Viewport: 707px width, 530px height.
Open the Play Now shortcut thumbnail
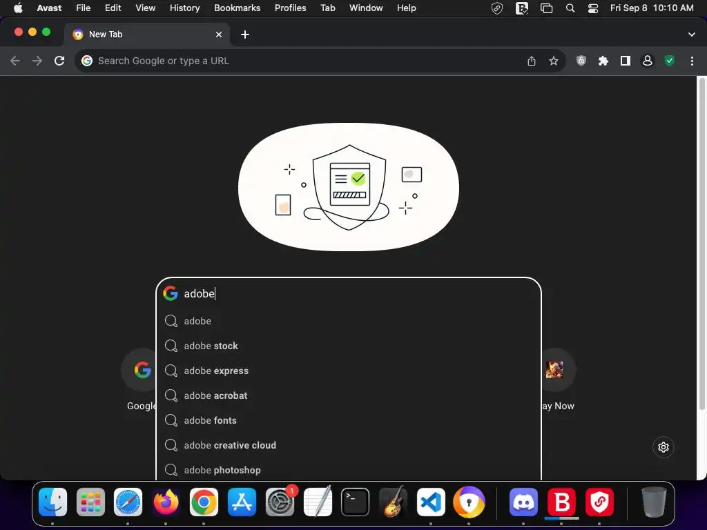[554, 370]
